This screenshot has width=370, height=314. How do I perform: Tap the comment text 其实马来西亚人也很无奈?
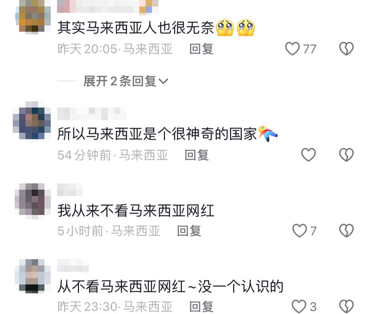(136, 28)
